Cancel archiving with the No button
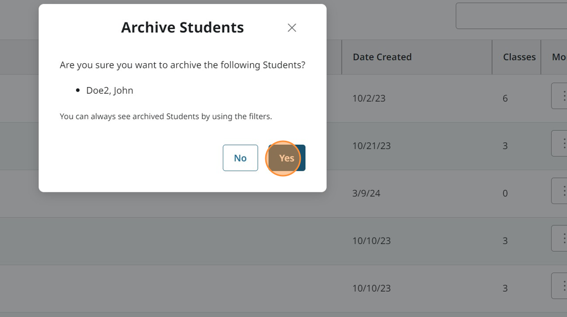Image resolution: width=567 pixels, height=317 pixels. click(240, 158)
